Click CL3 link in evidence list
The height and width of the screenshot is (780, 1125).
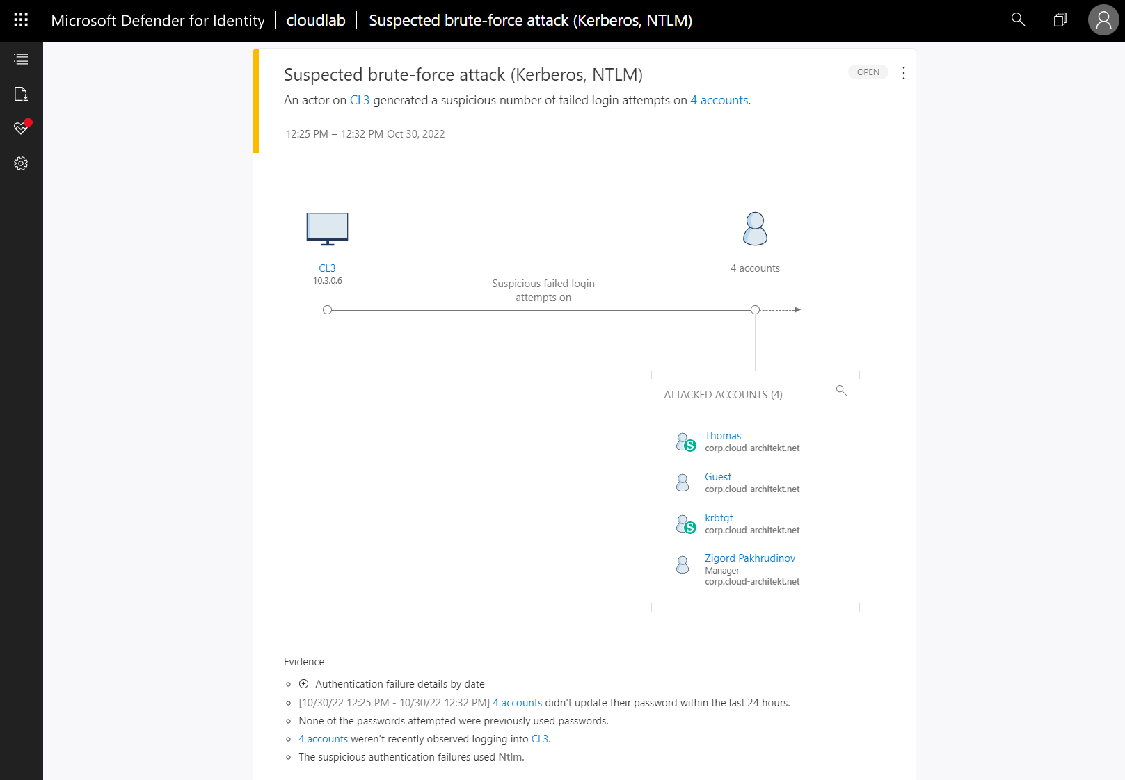pyautogui.click(x=540, y=739)
